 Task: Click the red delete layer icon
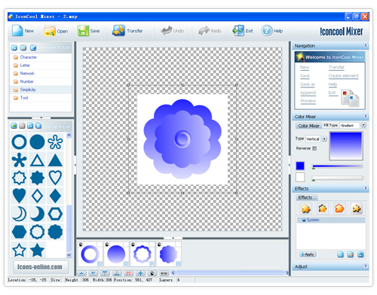click(128, 273)
